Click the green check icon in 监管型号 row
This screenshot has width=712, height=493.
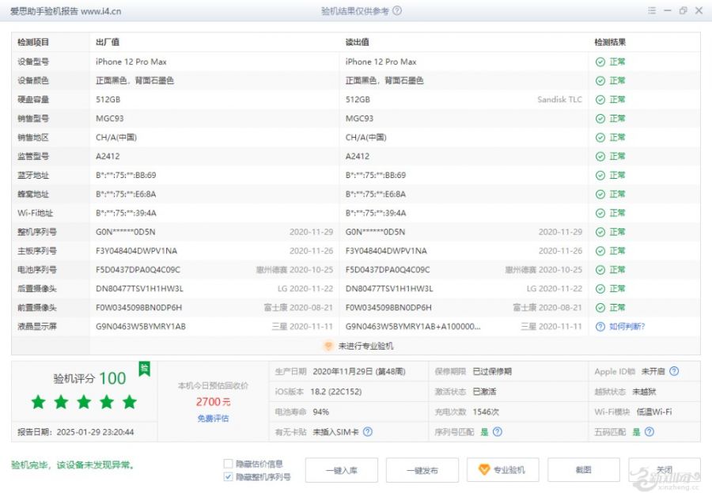coord(600,157)
